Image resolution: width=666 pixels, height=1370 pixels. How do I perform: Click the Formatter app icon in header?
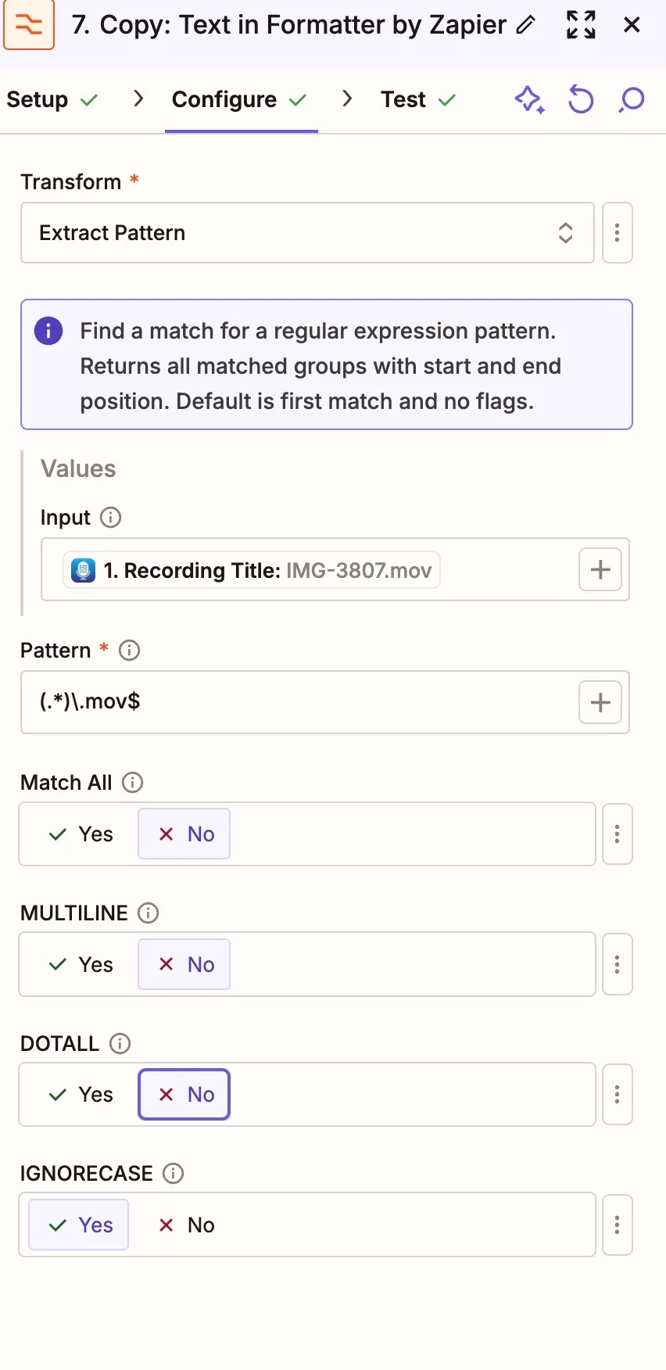pyautogui.click(x=29, y=25)
